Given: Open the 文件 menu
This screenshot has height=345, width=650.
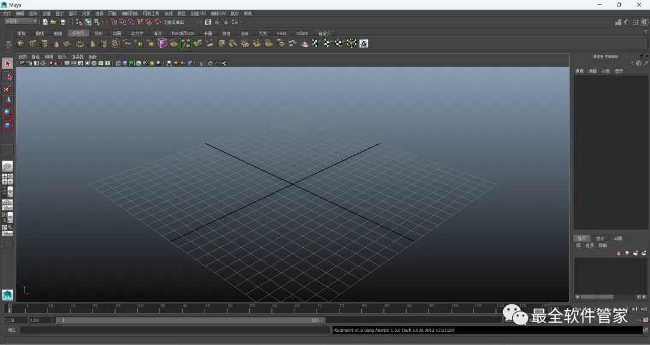Looking at the screenshot, I should tap(7, 14).
